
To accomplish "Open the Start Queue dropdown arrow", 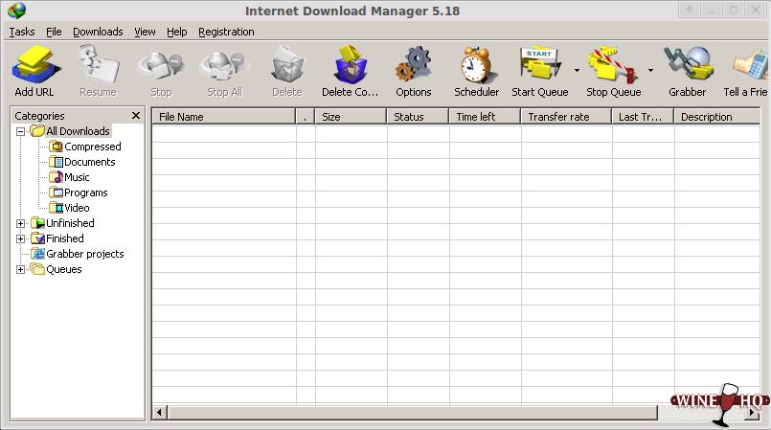I will [577, 70].
